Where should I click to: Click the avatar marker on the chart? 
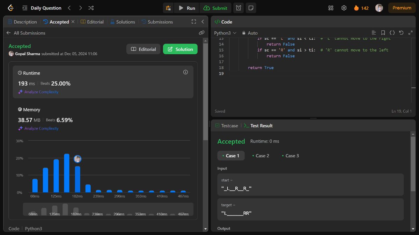pos(78,159)
